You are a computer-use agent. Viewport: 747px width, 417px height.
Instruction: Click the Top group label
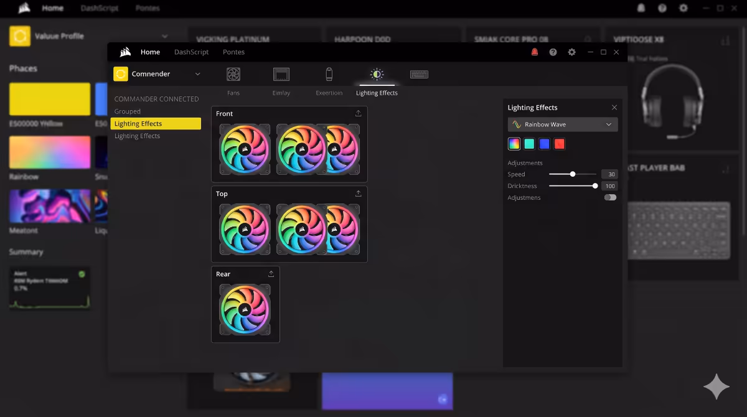point(222,194)
